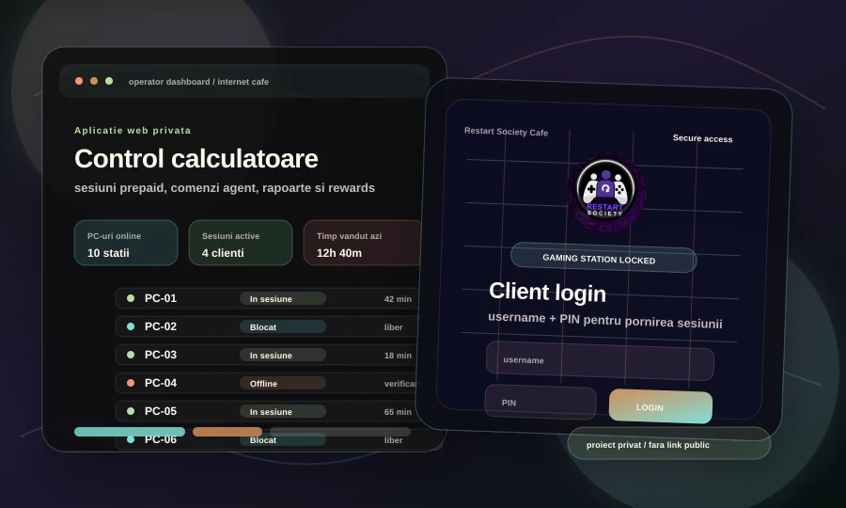Select the PC-03 row label
846x508 pixels.
tap(160, 355)
